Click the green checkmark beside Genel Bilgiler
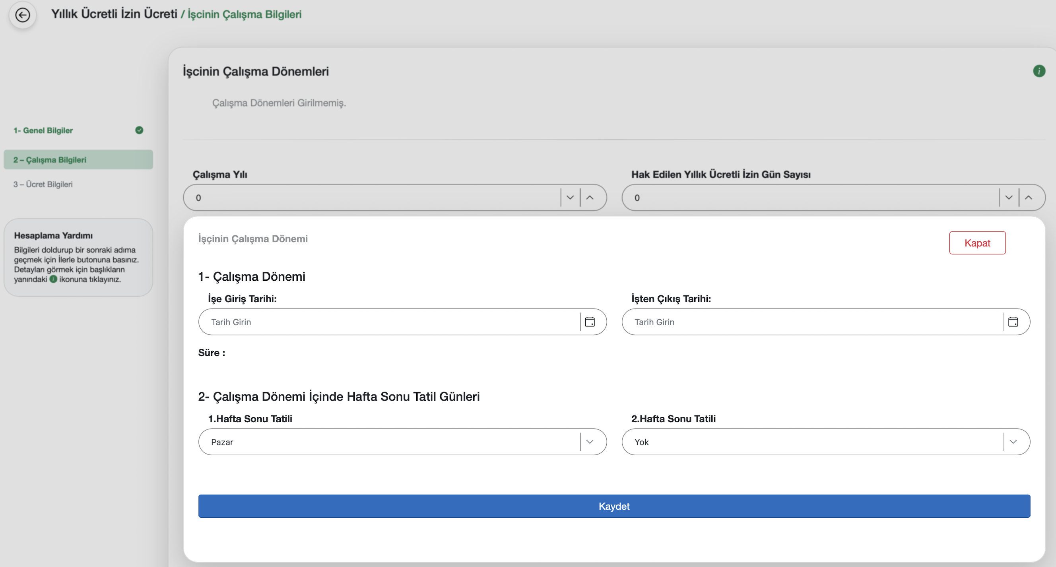This screenshot has height=567, width=1056. click(140, 130)
